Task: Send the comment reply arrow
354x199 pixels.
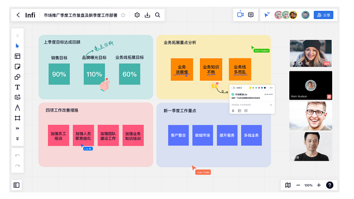Action: pos(271,105)
